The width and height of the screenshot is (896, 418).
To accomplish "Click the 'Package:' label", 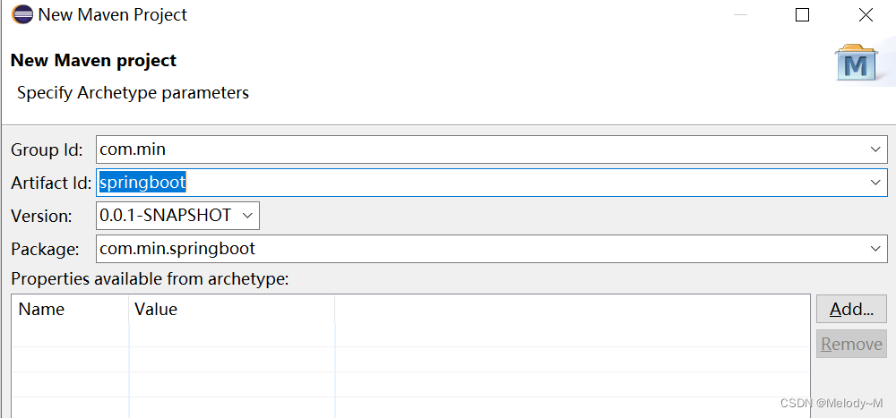I will coord(45,250).
